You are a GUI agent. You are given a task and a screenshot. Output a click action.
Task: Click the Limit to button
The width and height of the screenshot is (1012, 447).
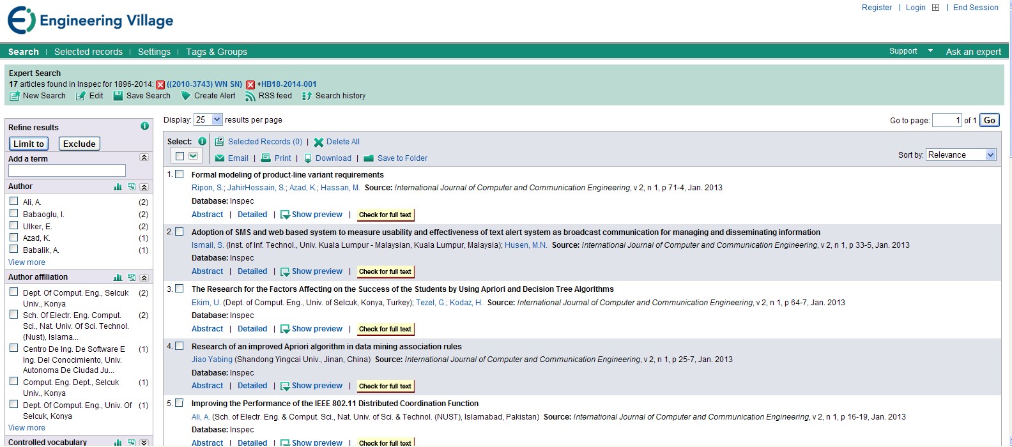coord(29,144)
